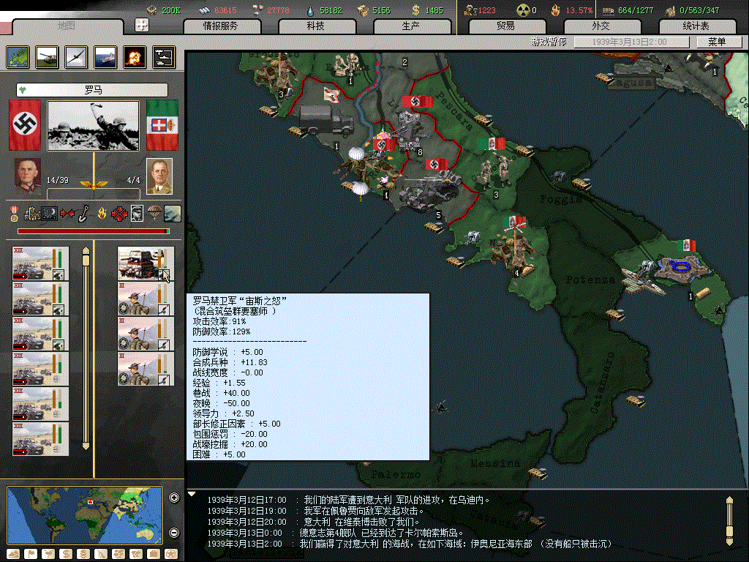Select the German commander portrait

[x=29, y=176]
